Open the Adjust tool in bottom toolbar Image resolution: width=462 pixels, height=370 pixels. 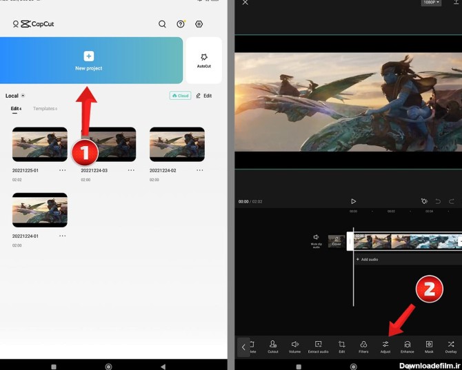[x=385, y=346]
